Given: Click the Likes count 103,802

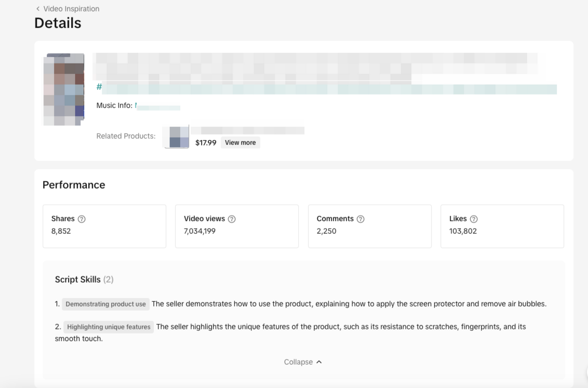Looking at the screenshot, I should [x=463, y=231].
